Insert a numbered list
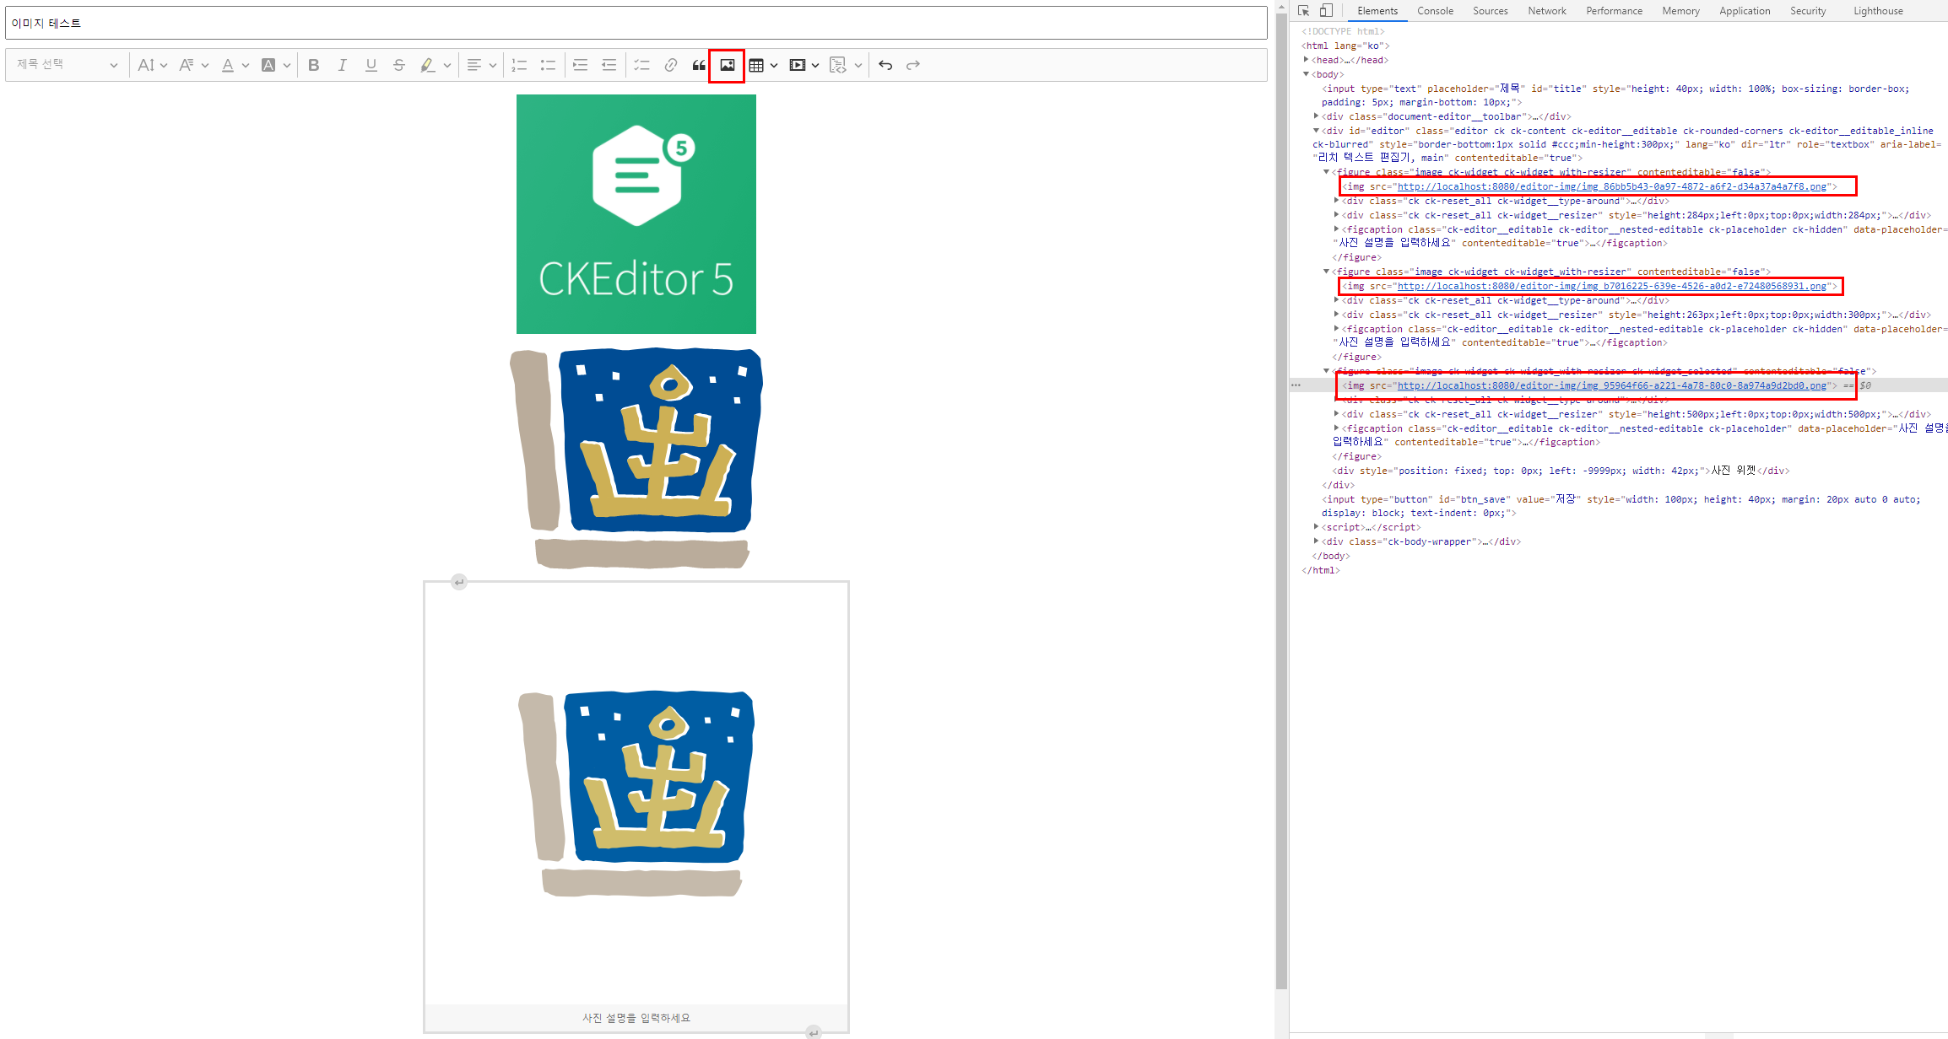The height and width of the screenshot is (1039, 1948). click(519, 65)
